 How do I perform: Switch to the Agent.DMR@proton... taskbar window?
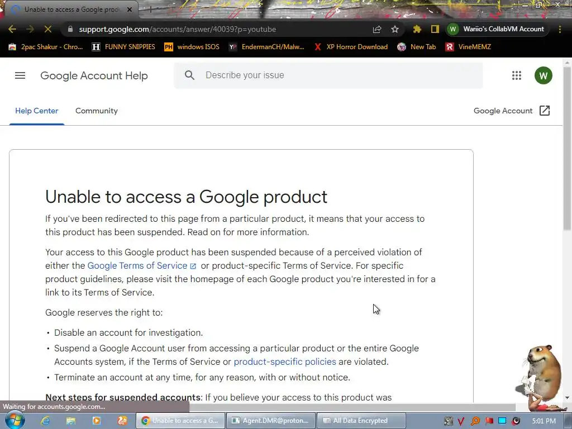coord(271,421)
